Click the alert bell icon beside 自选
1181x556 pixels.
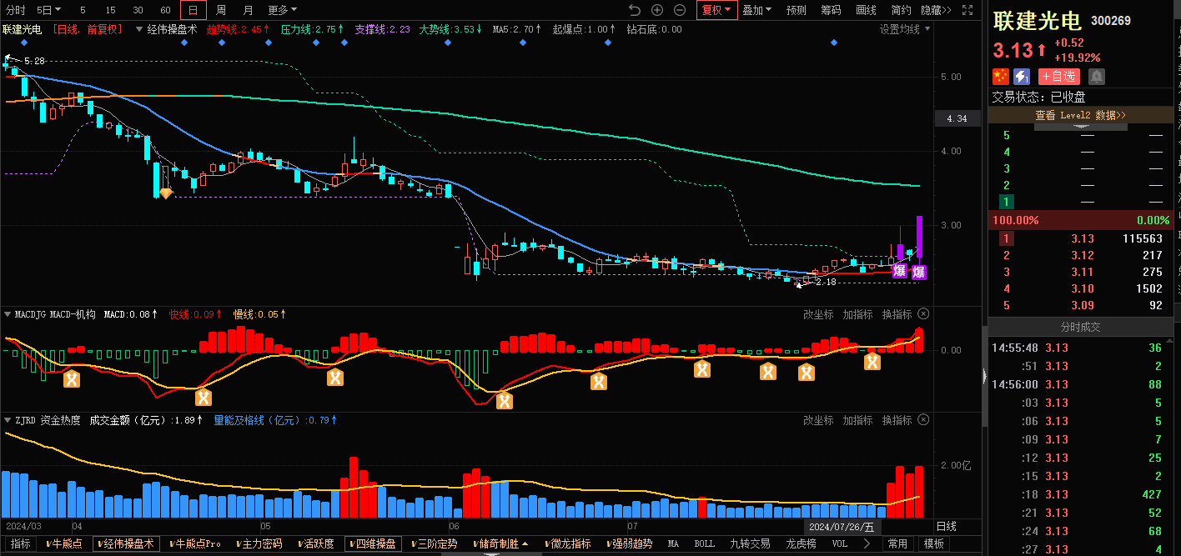pyautogui.click(x=1096, y=77)
